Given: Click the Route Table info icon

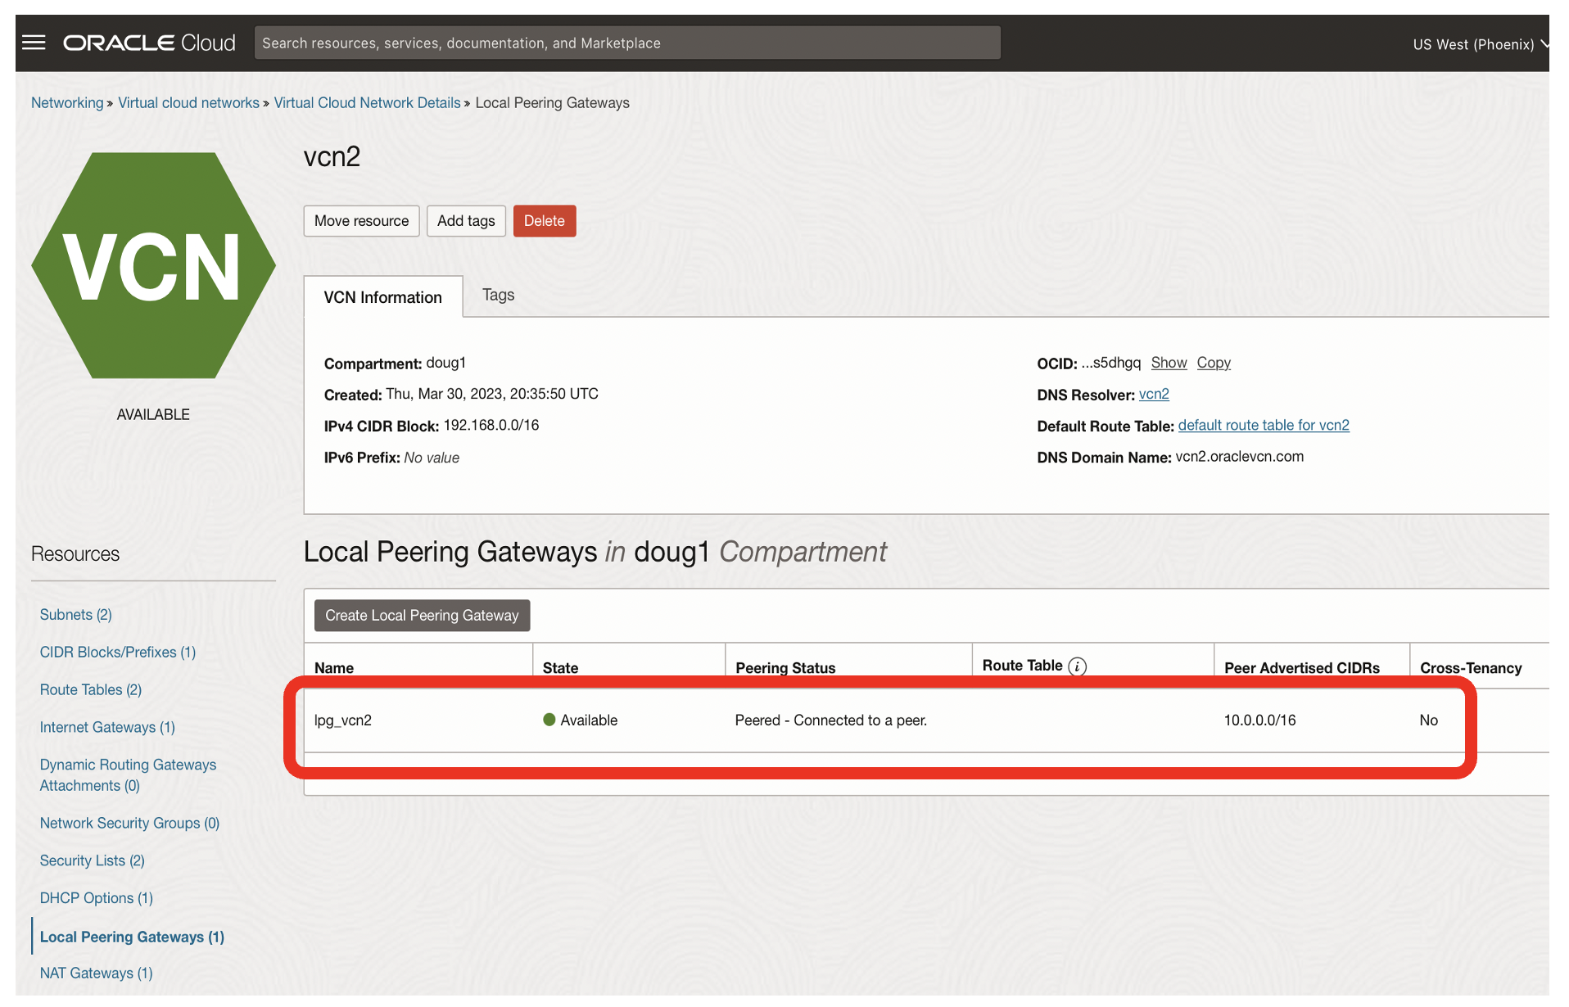Looking at the screenshot, I should [1078, 666].
